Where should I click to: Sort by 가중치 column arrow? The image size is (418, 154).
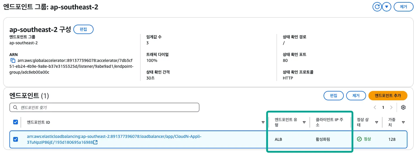[x=403, y=122]
